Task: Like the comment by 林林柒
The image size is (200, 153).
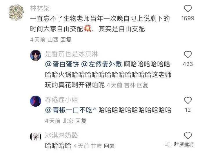Action: (x=188, y=9)
